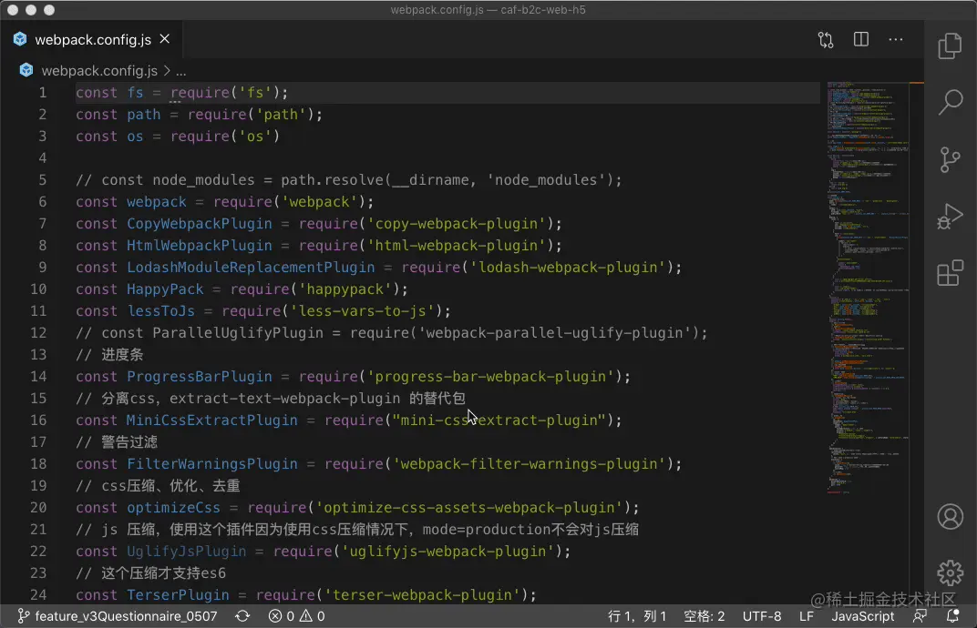Open the Manage gear settings icon

pos(950,572)
